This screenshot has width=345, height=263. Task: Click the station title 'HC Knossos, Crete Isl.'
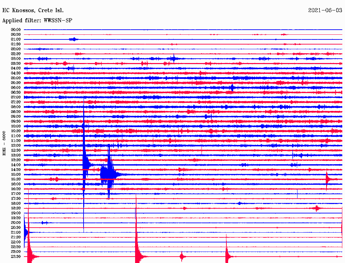pyautogui.click(x=33, y=10)
